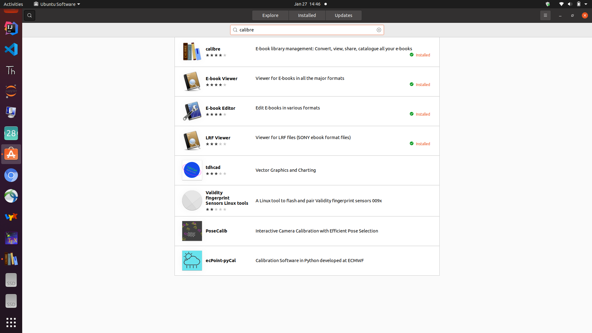Switch to the Installed tab

tap(307, 15)
